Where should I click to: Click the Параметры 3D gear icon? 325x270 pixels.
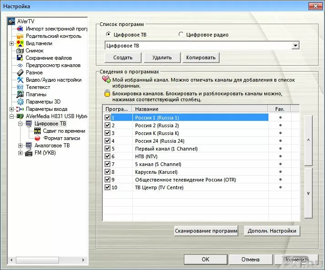20,102
